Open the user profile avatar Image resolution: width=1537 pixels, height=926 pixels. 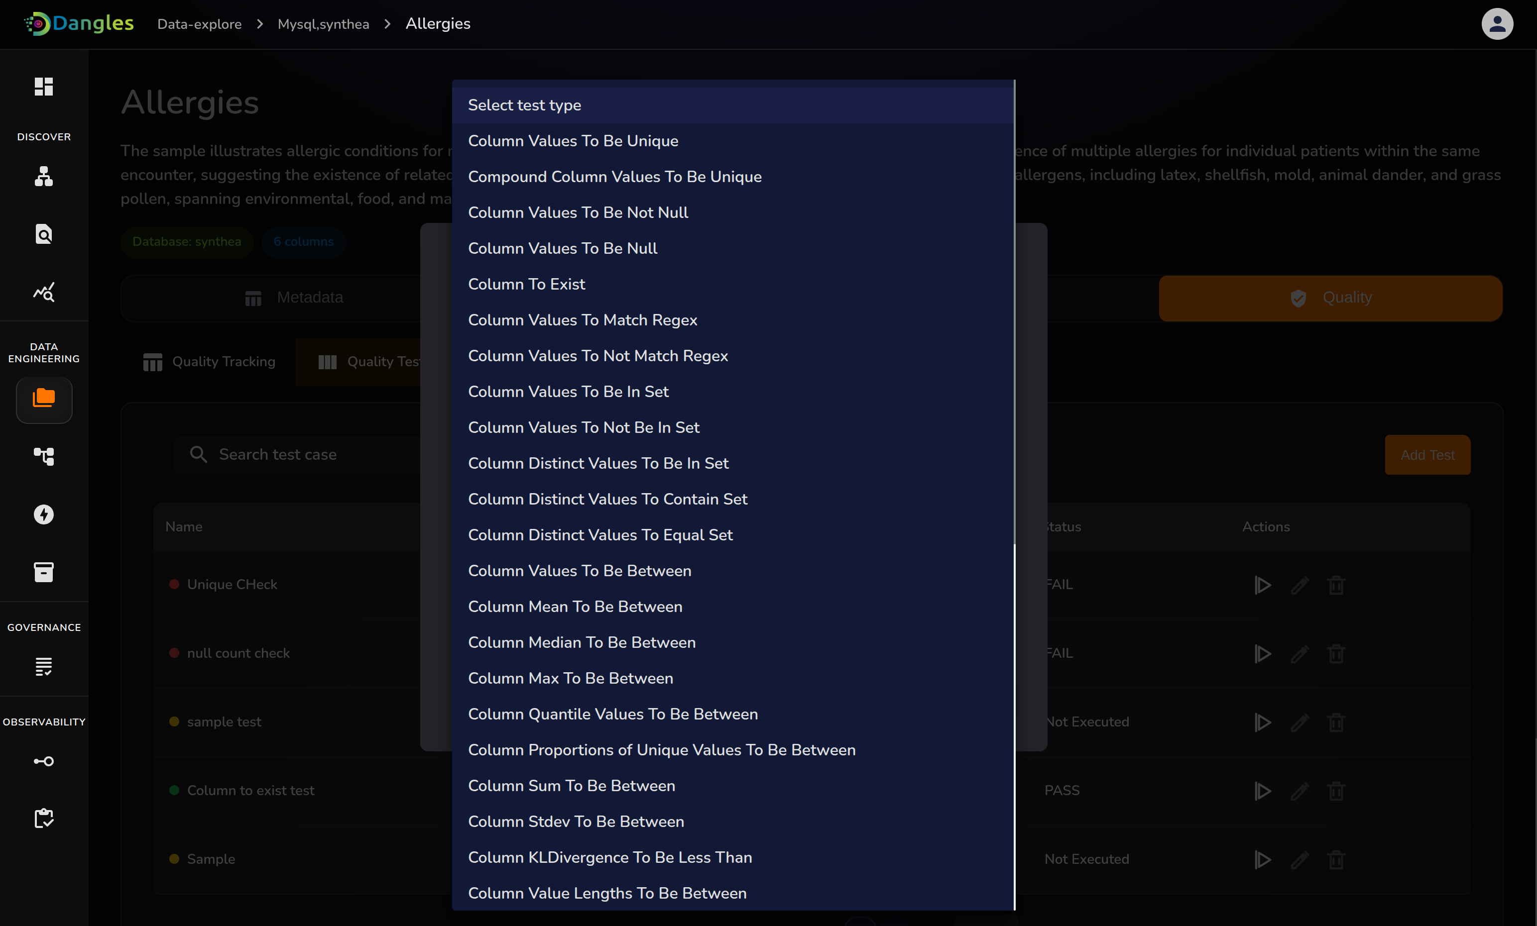click(1497, 24)
